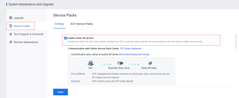This screenshot has width=239, height=98.
Task: Click the System Maintenance and Upgrade title
Action: coord(31,4)
